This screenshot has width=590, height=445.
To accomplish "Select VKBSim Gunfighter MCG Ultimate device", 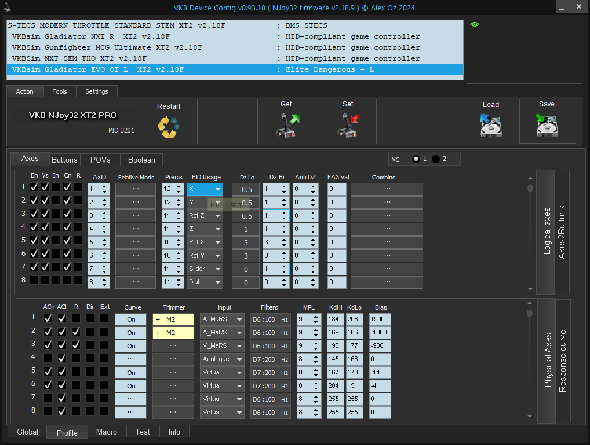I will point(235,47).
